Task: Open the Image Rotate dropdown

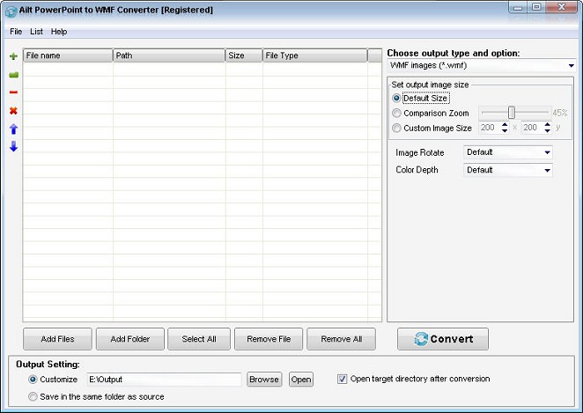Action: click(x=508, y=152)
